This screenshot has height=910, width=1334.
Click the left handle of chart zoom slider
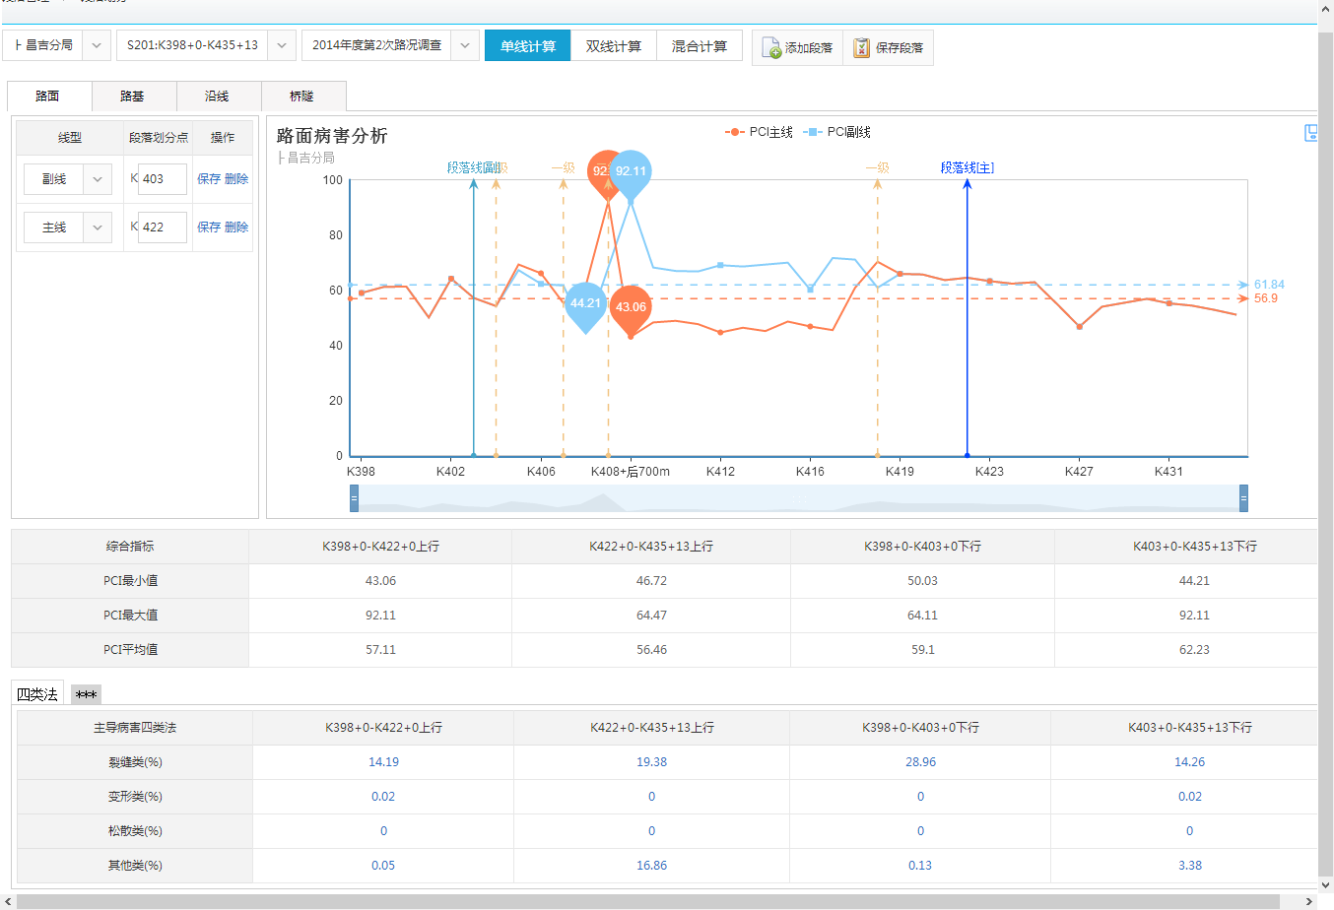(x=354, y=498)
